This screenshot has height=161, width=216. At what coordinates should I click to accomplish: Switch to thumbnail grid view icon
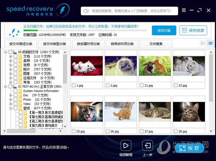210,43
